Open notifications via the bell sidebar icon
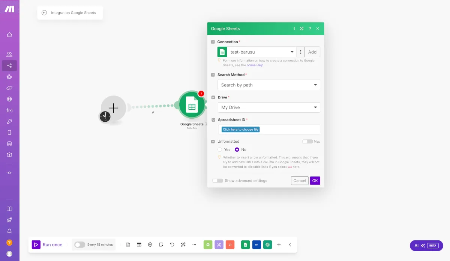This screenshot has width=450, height=261. pos(9,231)
